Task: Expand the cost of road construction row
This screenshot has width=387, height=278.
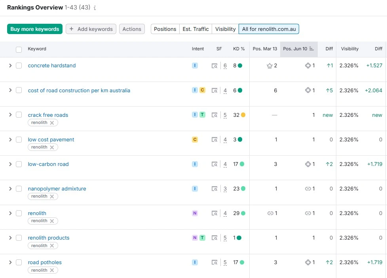Action: coord(10,90)
